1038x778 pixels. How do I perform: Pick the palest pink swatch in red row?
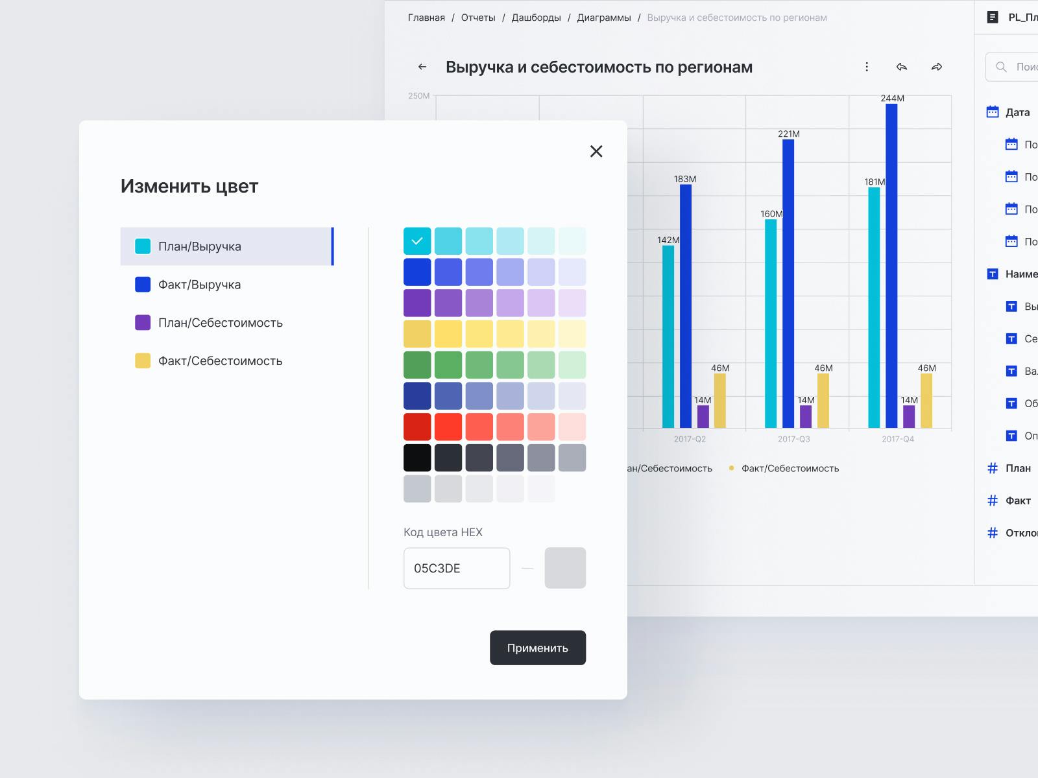572,427
